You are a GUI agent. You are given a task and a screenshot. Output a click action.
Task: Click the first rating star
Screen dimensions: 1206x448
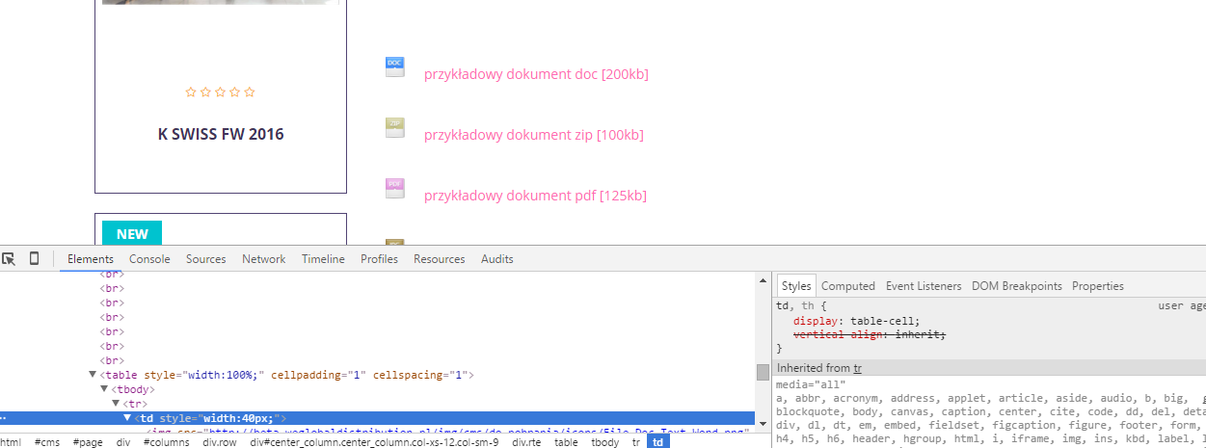coord(191,92)
